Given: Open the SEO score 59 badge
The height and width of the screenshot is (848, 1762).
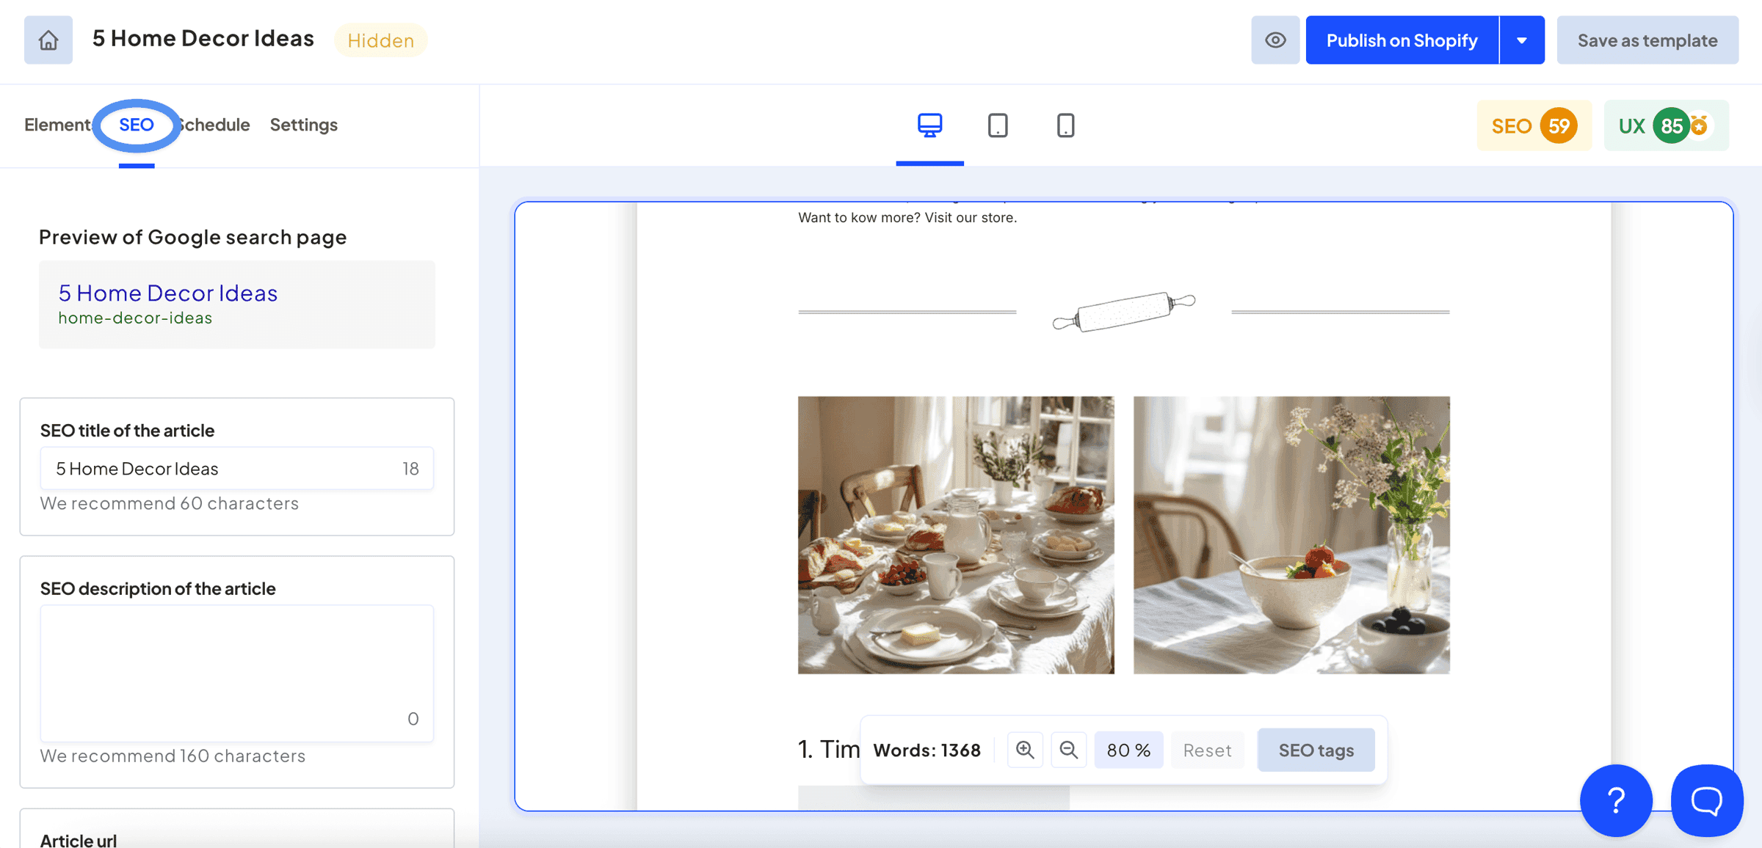Looking at the screenshot, I should [1534, 125].
